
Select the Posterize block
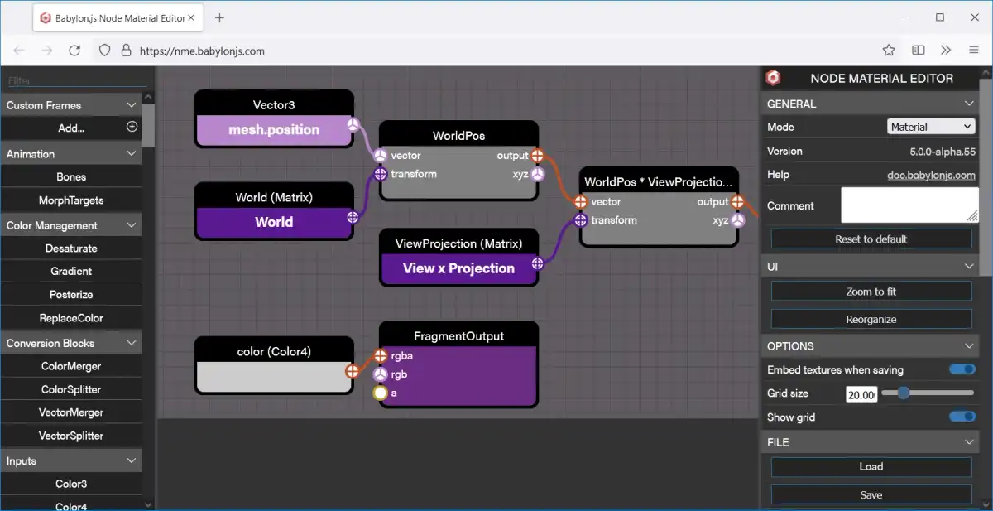pyautogui.click(x=71, y=294)
